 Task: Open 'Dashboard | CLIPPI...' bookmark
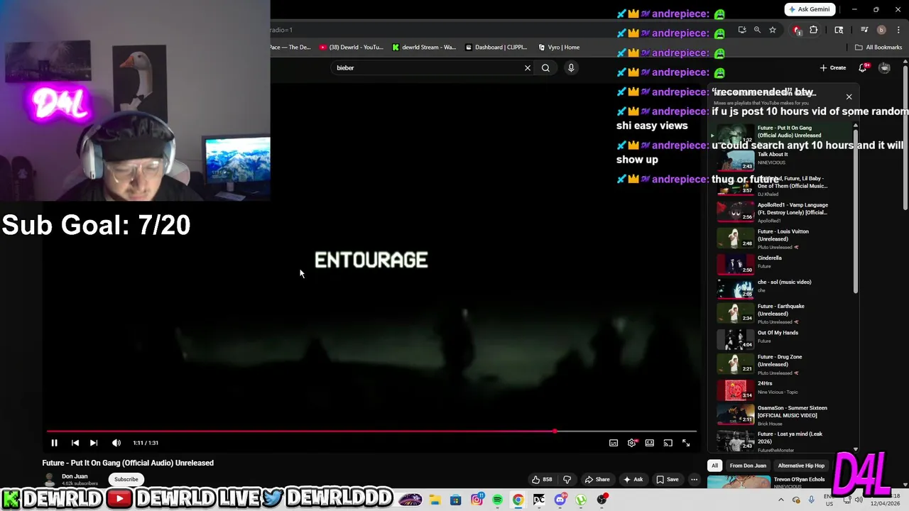[496, 48]
